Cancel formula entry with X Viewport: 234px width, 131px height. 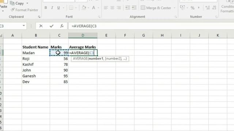coord(41,26)
